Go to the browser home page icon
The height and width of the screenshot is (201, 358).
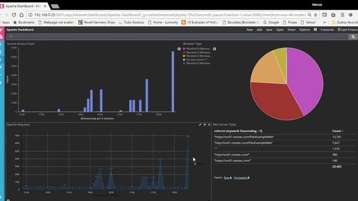pos(21,15)
